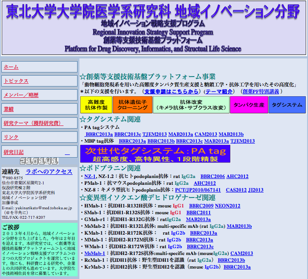Viewport: 308px width, 279px height.
Task: Open the 研究日記 link
Action: coord(14,152)
